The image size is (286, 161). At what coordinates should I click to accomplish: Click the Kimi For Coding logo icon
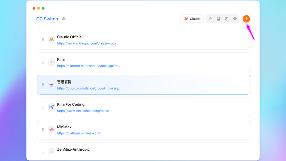pos(51,107)
